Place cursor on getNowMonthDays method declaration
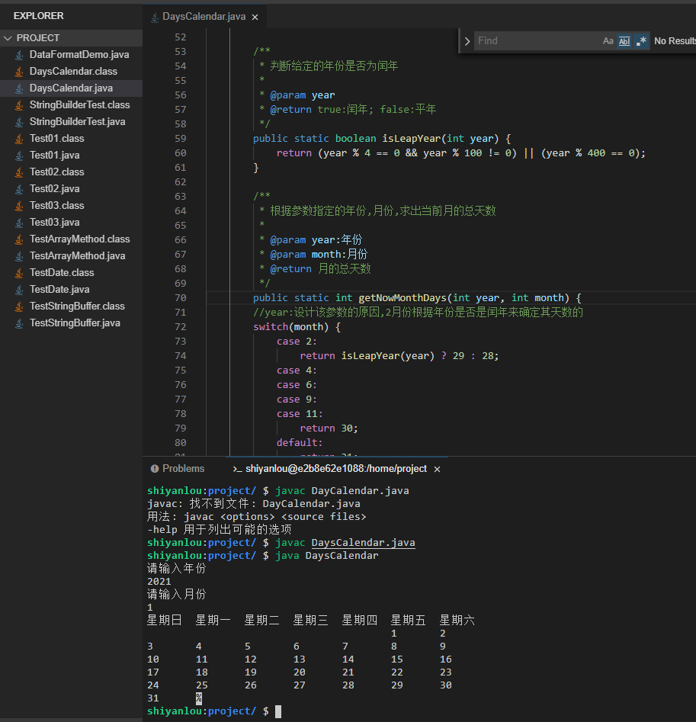The width and height of the screenshot is (696, 722). (x=417, y=298)
